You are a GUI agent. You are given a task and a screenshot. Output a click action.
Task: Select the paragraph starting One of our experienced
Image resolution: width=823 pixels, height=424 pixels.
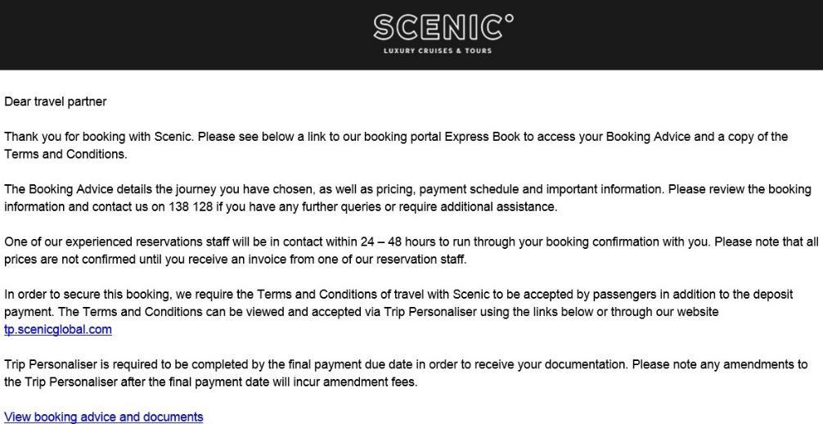(x=411, y=250)
